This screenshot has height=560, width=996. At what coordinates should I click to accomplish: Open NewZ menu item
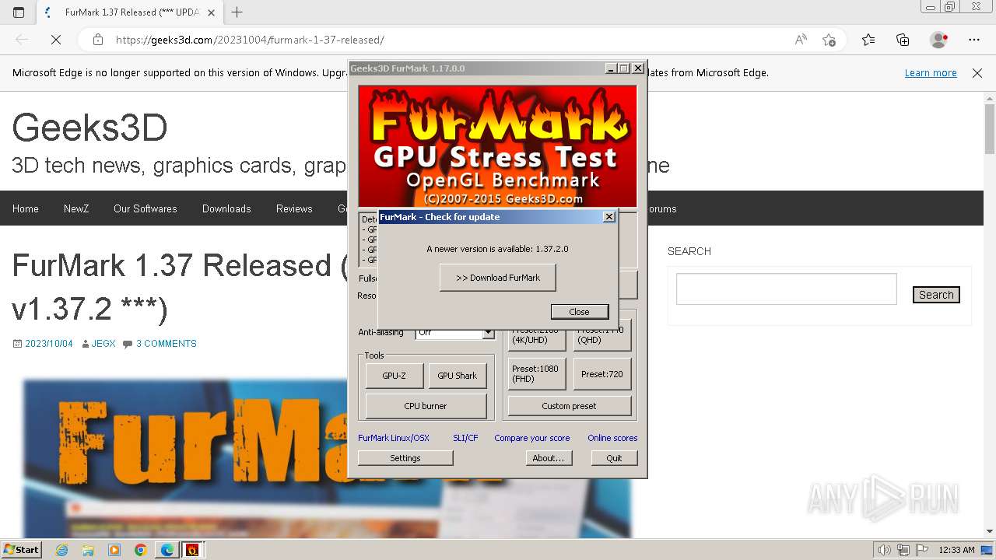[x=76, y=208]
